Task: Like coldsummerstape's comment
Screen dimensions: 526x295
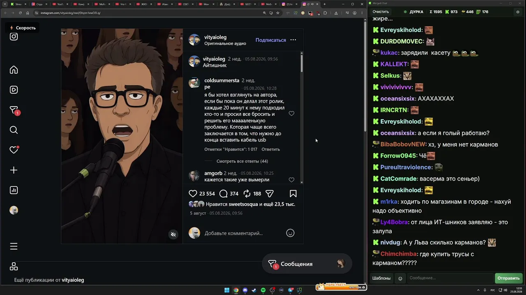Action: coord(291,113)
